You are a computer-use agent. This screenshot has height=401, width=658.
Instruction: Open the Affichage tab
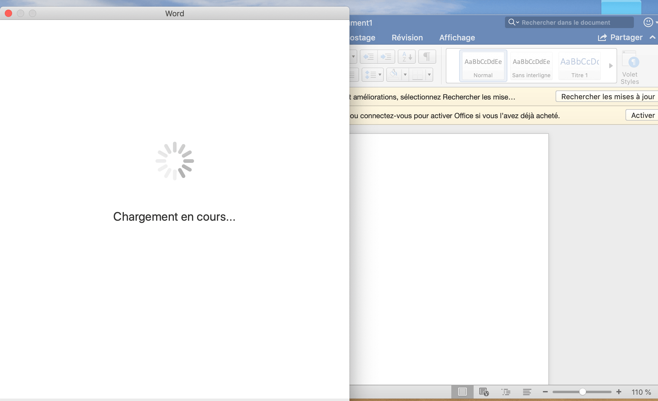(x=457, y=38)
